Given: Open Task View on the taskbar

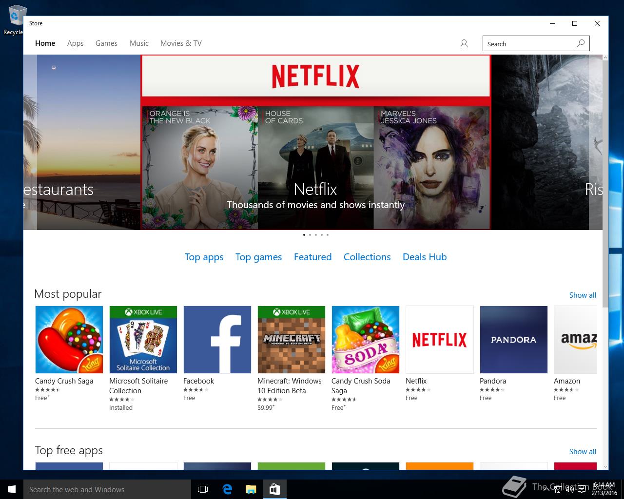Looking at the screenshot, I should point(203,489).
